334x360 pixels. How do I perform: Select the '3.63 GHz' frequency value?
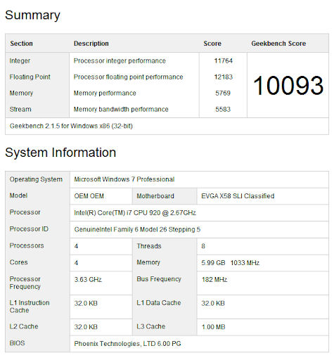click(x=88, y=280)
